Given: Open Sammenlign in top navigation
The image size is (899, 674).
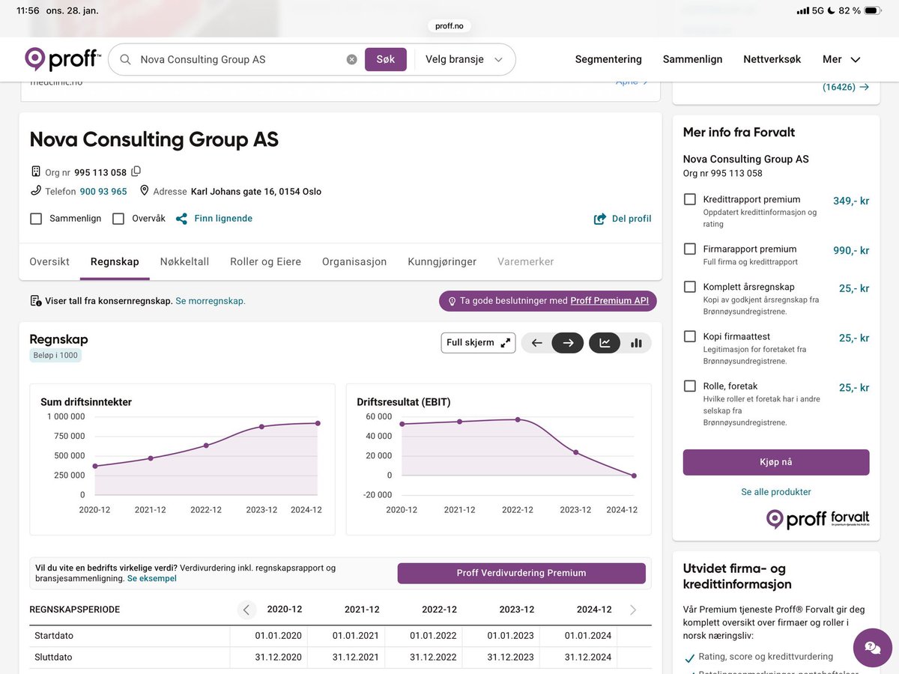Looking at the screenshot, I should [692, 59].
